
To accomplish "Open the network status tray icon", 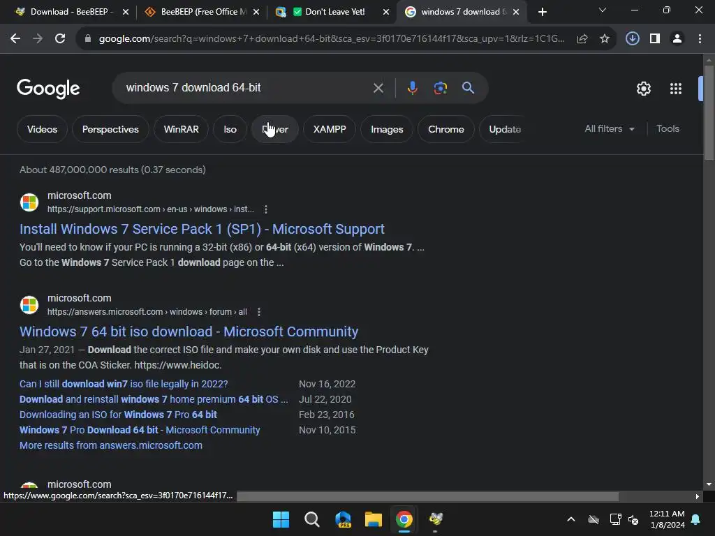I will (615, 519).
